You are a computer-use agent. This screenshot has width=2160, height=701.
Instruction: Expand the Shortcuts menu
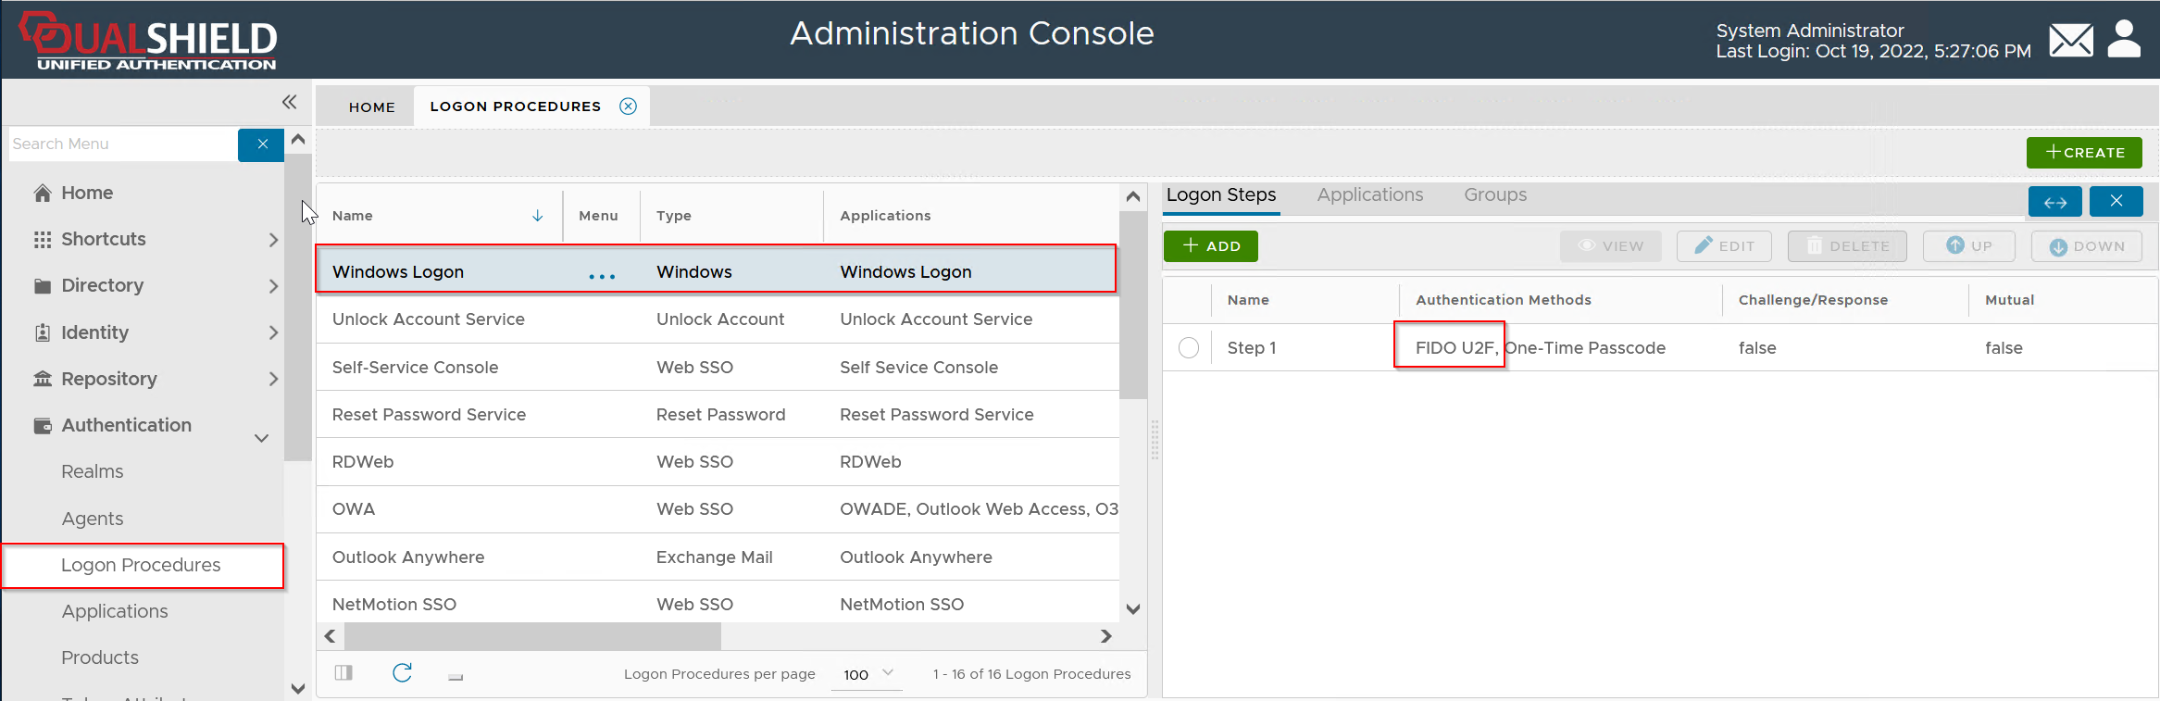272,240
